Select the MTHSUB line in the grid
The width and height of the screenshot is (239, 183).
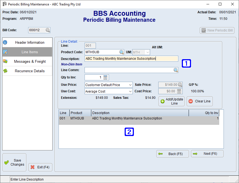tap(122, 118)
